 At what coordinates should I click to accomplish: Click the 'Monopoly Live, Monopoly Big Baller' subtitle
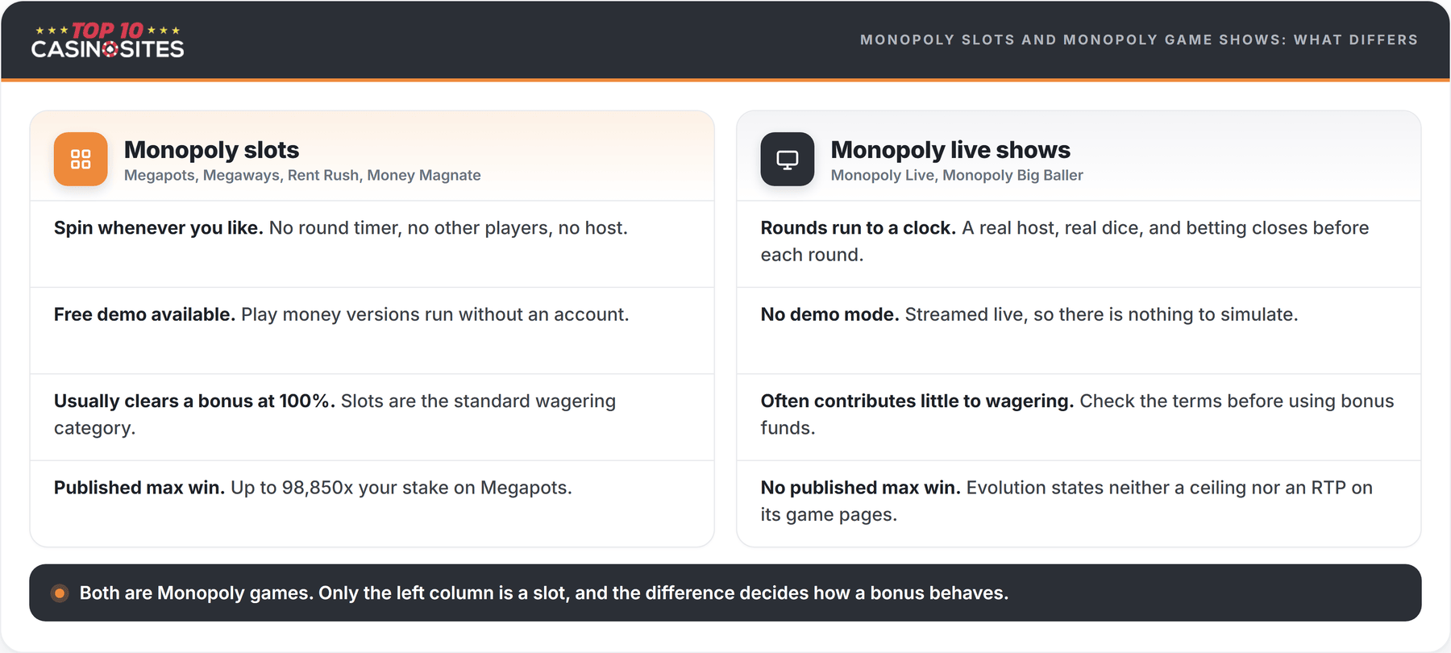957,176
